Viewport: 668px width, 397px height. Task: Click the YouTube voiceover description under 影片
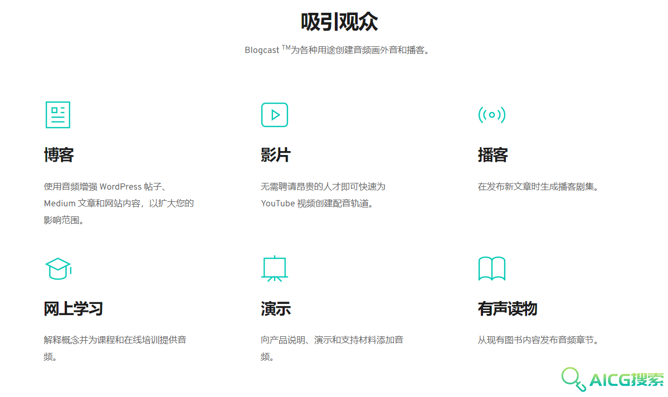(x=323, y=195)
